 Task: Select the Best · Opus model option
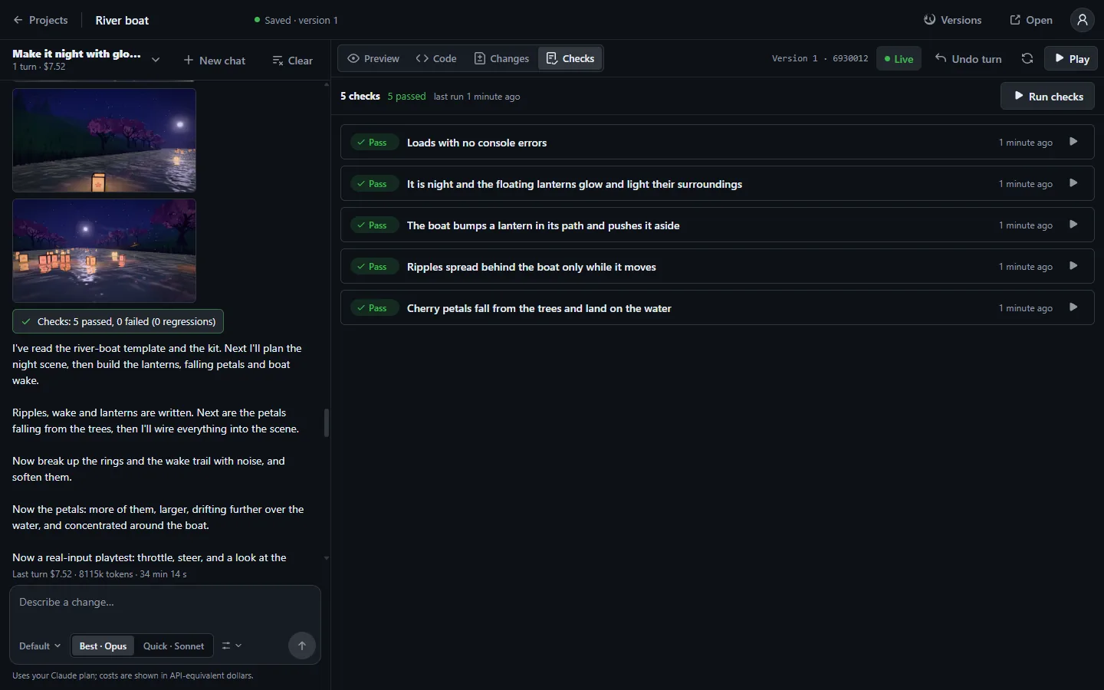tap(103, 646)
